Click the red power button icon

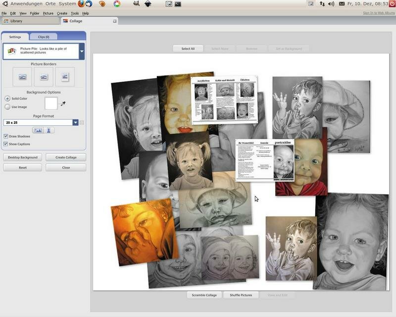(x=392, y=3)
